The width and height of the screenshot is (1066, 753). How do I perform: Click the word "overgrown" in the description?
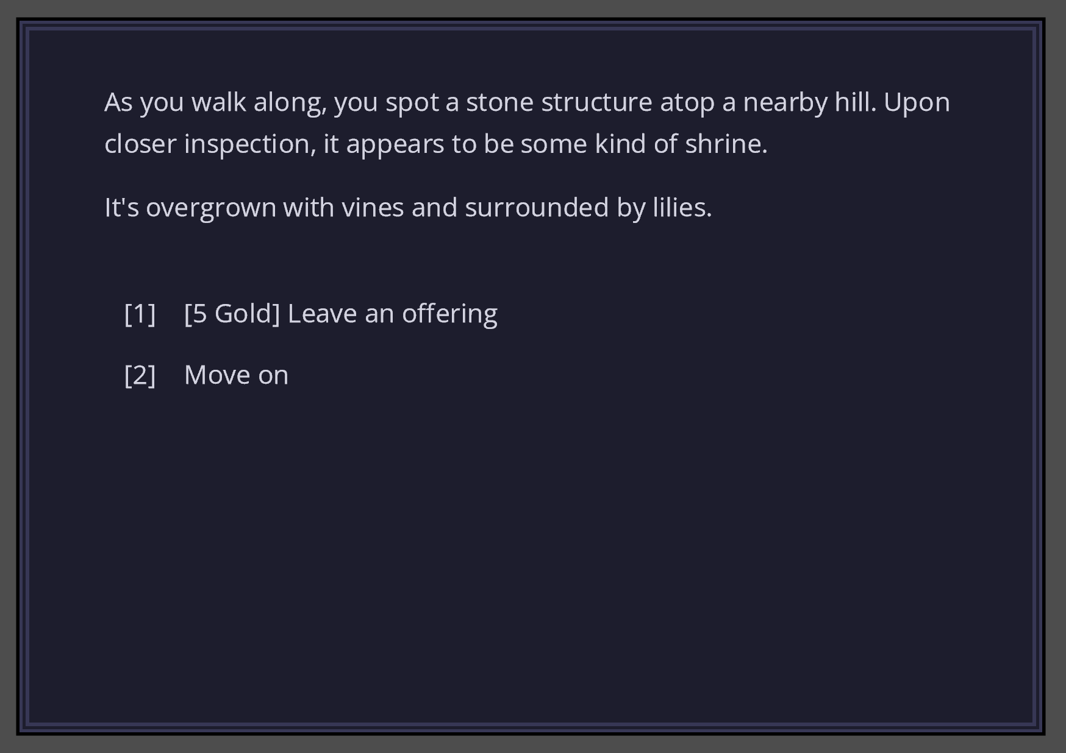point(210,208)
